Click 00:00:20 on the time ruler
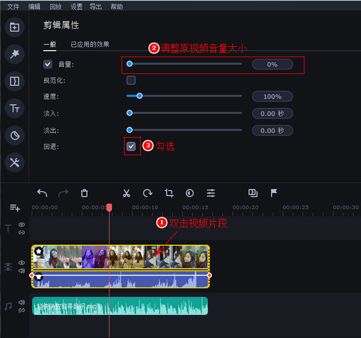 (x=245, y=207)
